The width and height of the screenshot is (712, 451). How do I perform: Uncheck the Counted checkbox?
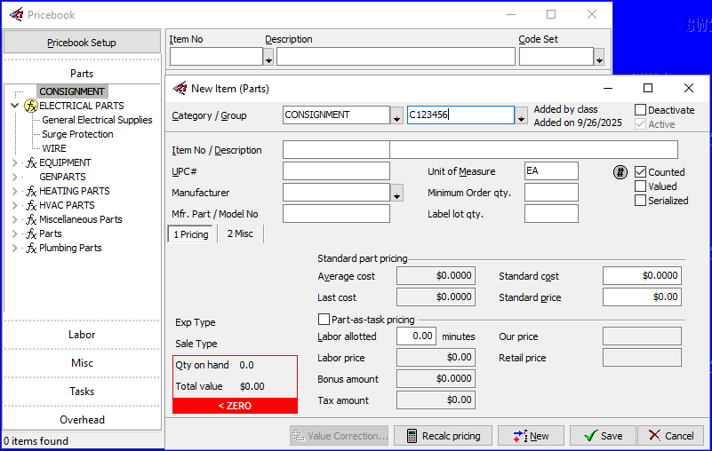(641, 172)
